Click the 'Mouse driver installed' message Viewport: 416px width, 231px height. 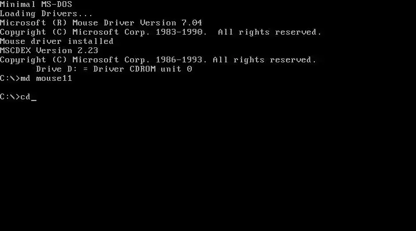[57, 42]
